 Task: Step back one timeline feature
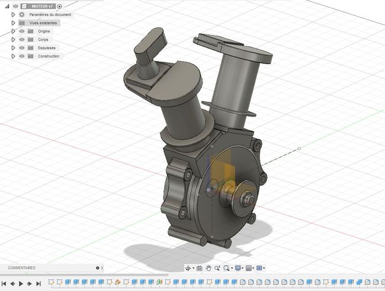coord(12,284)
